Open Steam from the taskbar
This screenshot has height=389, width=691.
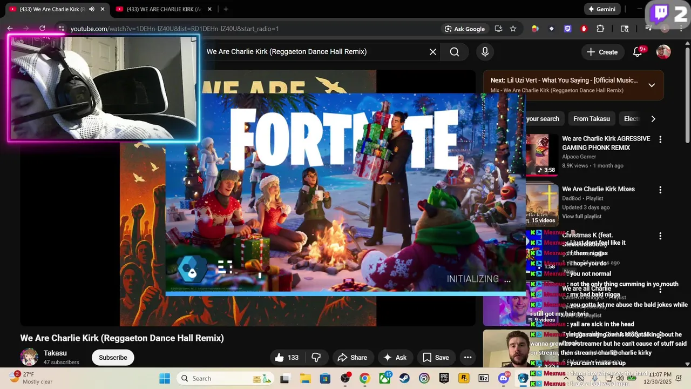(x=404, y=378)
